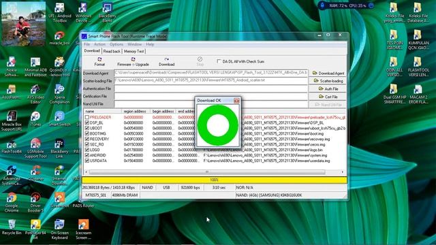Open the UFI Android ToolBox desktop shortcut
This screenshot has width=436, height=245.
click(x=59, y=12)
